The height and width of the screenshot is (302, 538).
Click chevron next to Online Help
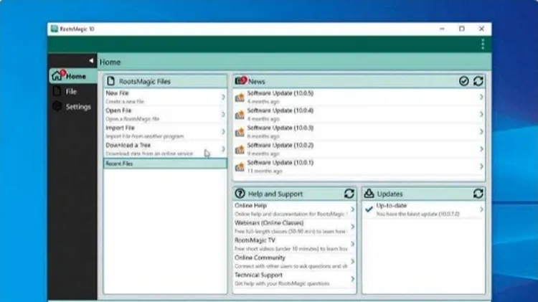(352, 209)
